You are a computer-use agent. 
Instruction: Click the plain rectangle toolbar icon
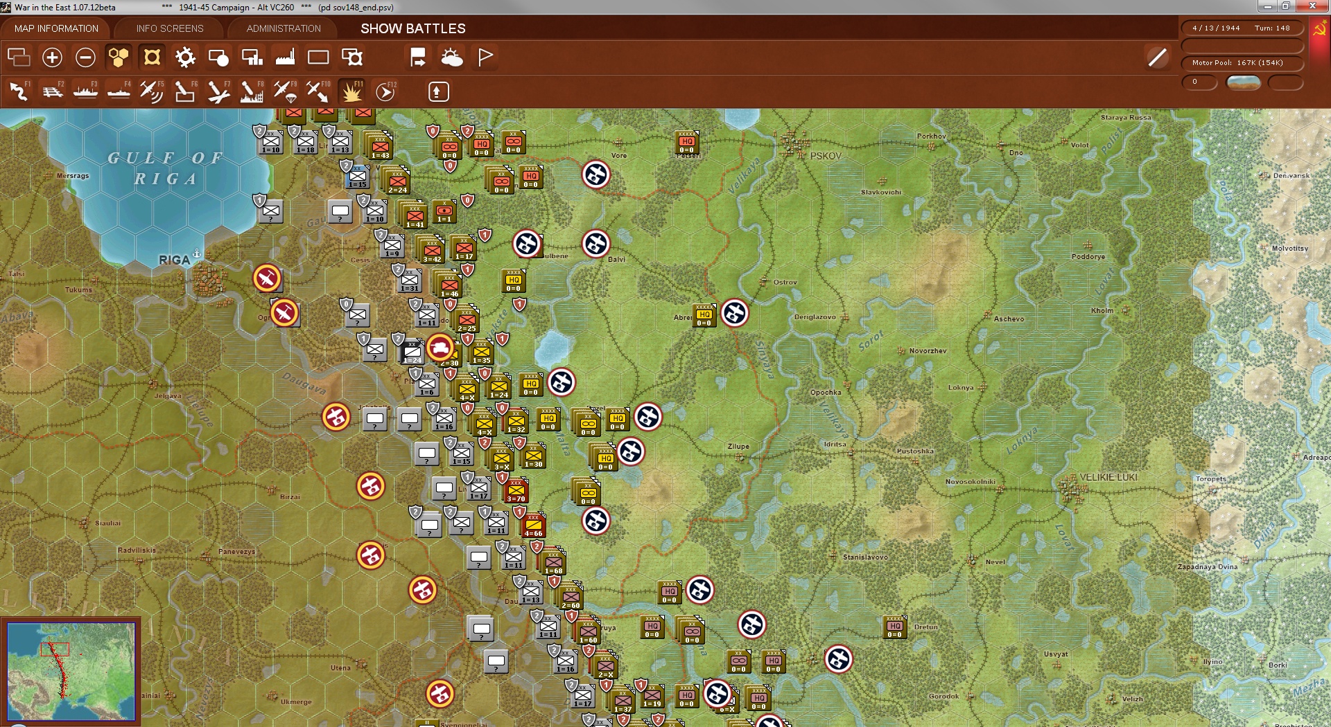tap(318, 57)
